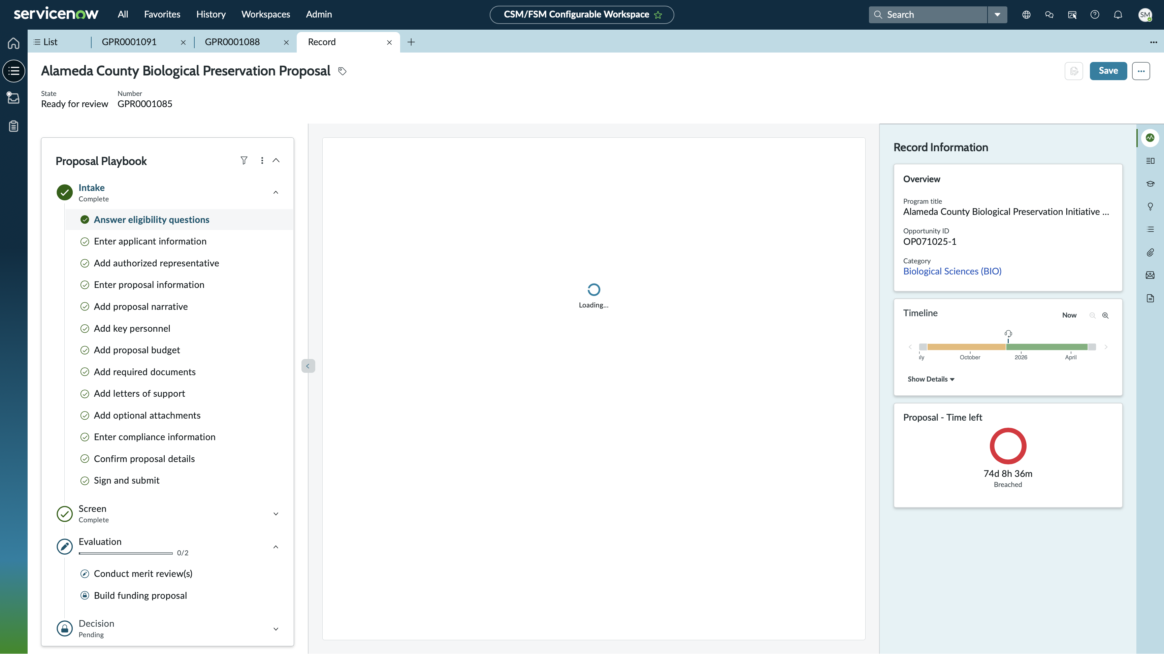Collapse the Proposal Playbook card

click(x=276, y=160)
